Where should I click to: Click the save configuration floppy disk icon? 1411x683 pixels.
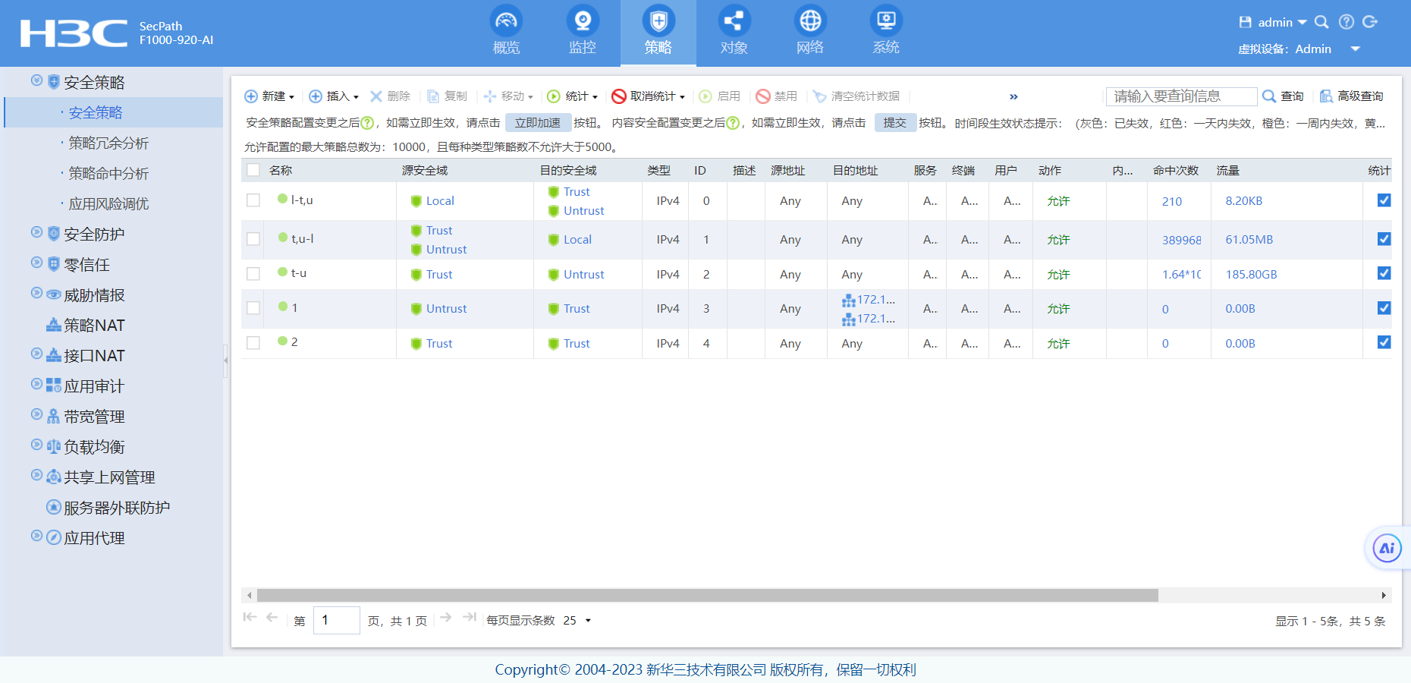(1245, 22)
